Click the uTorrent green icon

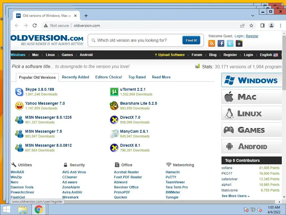coord(114,92)
